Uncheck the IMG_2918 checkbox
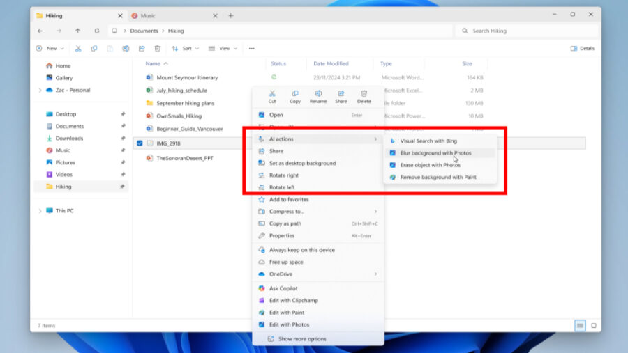 point(140,143)
